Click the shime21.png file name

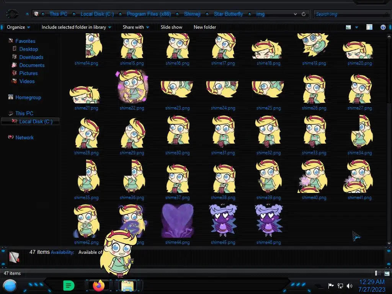coord(86,108)
